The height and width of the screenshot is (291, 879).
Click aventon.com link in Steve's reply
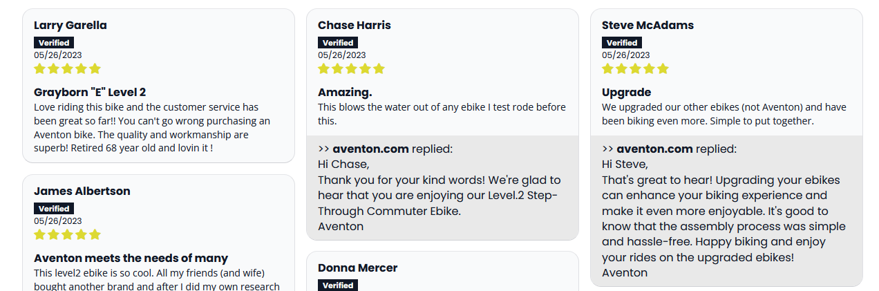(x=654, y=149)
